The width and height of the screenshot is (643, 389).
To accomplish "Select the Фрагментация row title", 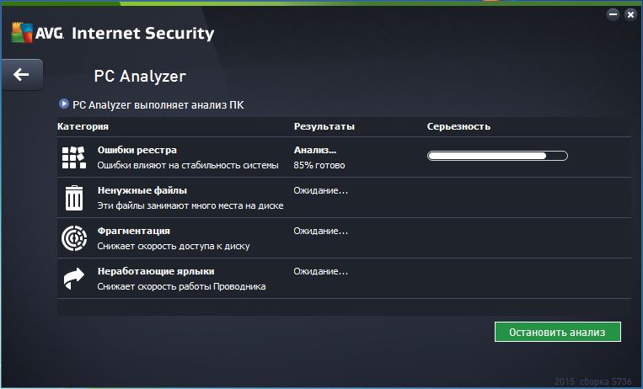I will pos(134,231).
